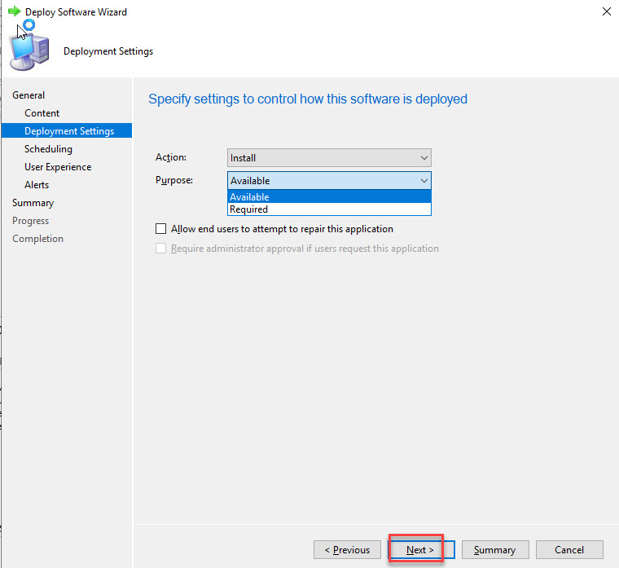Go to the General wizard step

pos(29,95)
